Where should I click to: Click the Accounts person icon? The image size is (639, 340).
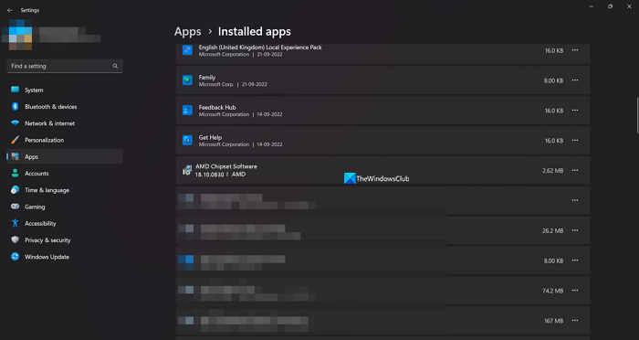pyautogui.click(x=16, y=174)
